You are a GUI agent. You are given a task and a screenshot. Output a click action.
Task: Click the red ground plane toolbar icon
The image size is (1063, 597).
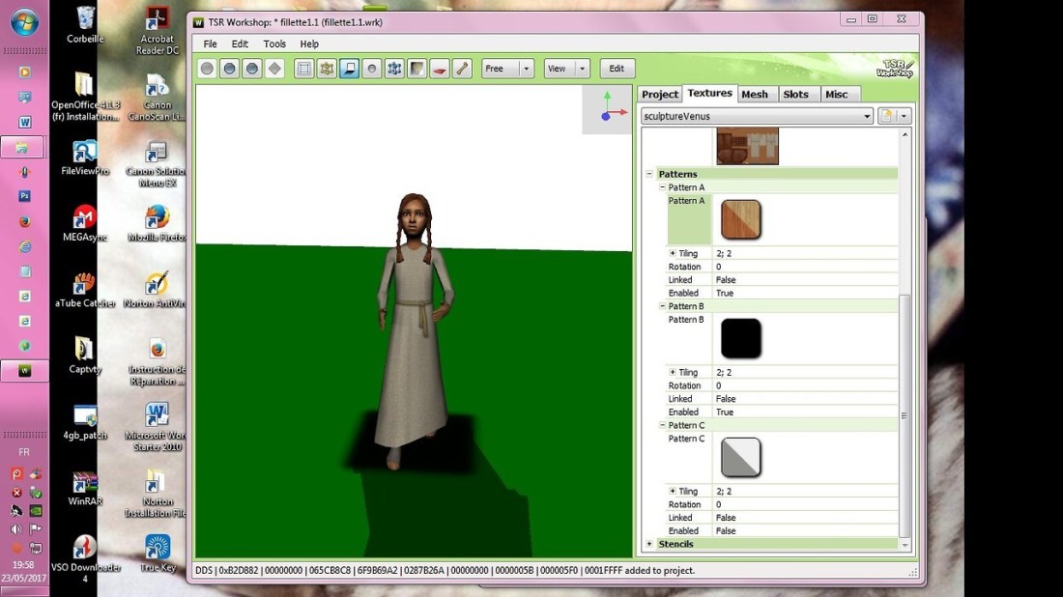441,69
